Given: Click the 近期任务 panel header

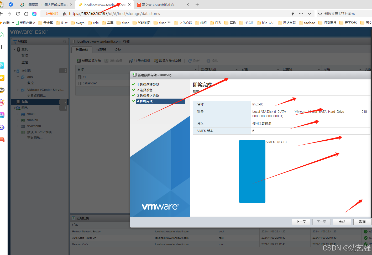Looking at the screenshot, I should [100, 218].
